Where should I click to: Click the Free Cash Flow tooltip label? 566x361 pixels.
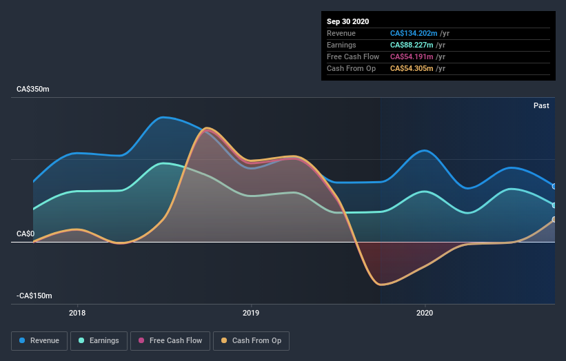click(x=353, y=56)
